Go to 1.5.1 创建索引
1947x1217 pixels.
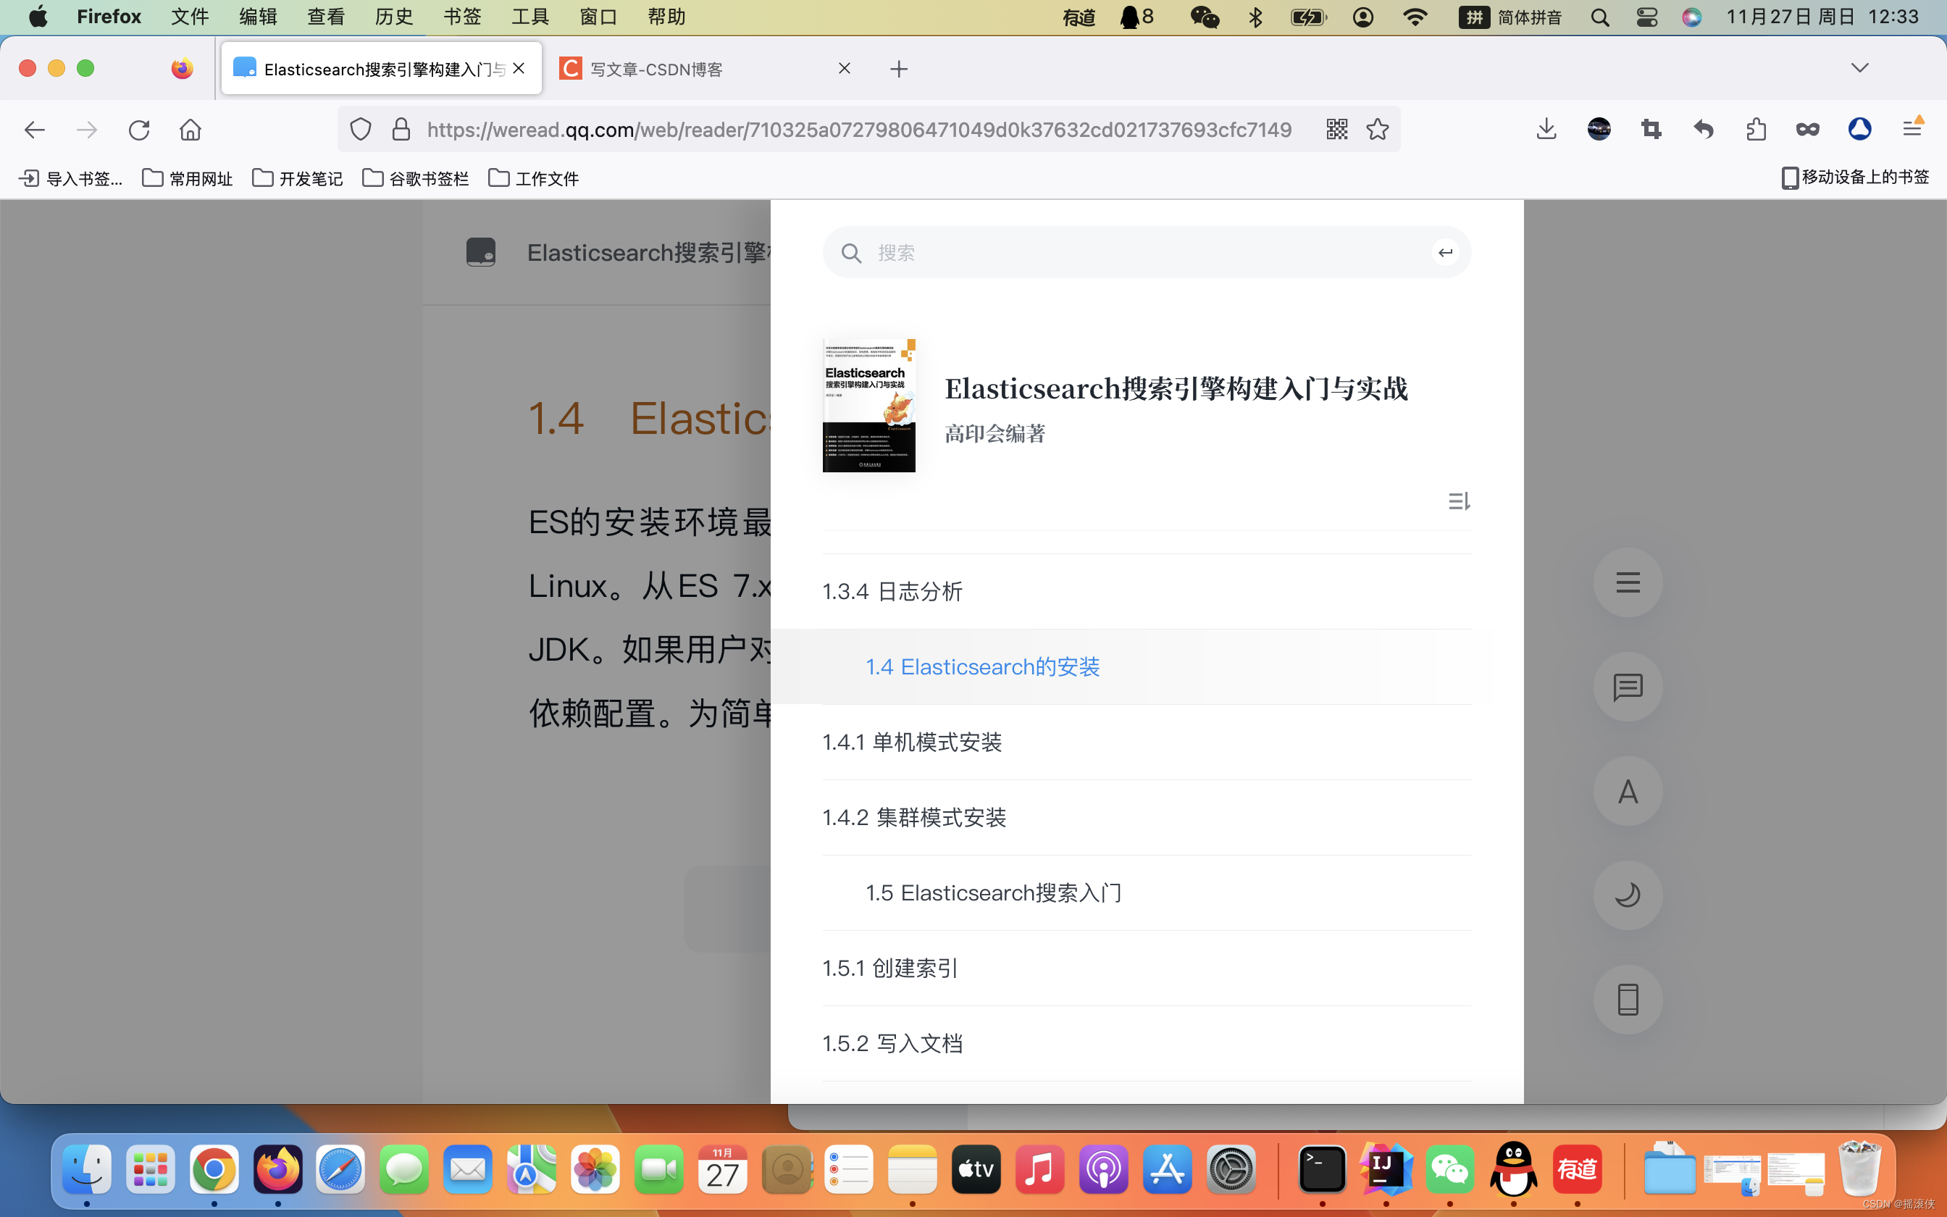1147,969
